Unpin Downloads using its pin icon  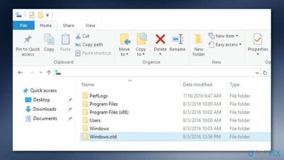coord(70,109)
